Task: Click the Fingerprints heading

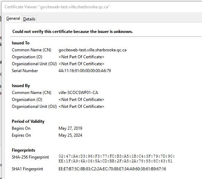Action: click(24, 150)
